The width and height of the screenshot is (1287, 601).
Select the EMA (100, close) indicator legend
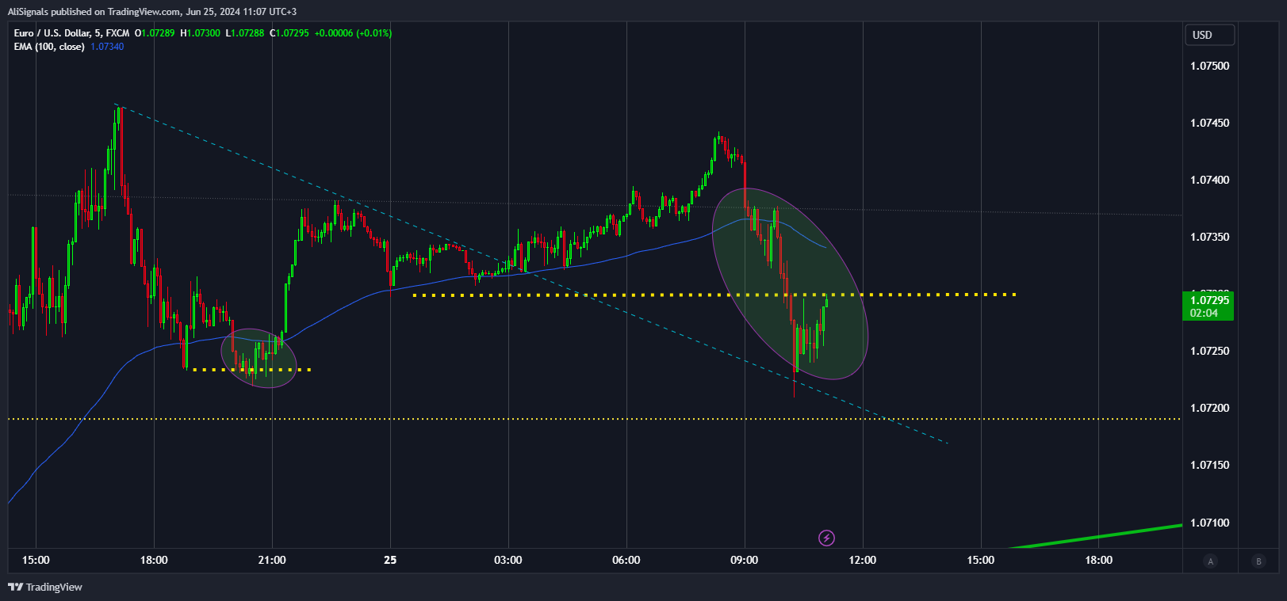[x=49, y=47]
